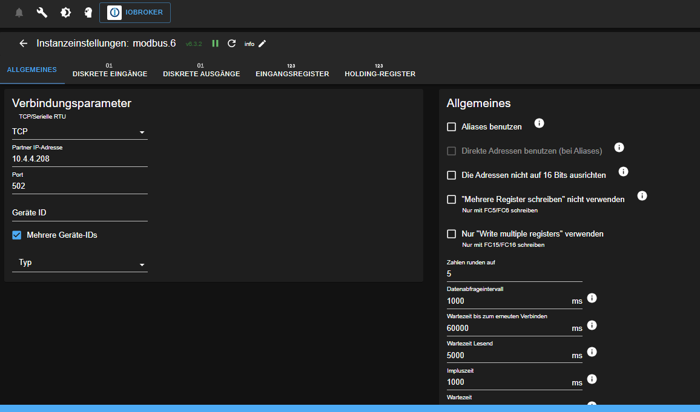Open notifications via the bell icon
The width and height of the screenshot is (700, 412).
18,12
